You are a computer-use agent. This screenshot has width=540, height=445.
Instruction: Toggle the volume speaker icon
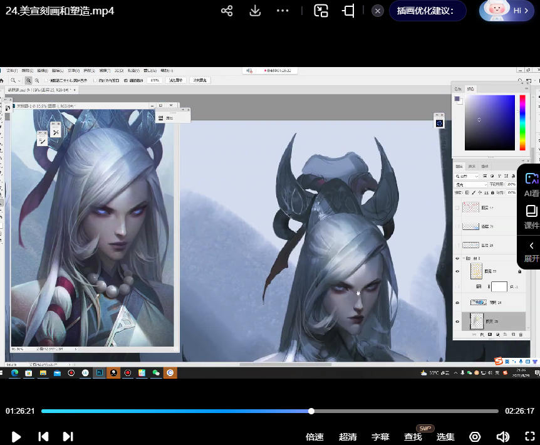[x=502, y=437]
